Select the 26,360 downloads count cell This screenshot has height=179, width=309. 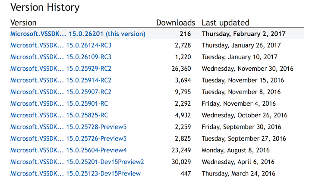[x=181, y=69]
